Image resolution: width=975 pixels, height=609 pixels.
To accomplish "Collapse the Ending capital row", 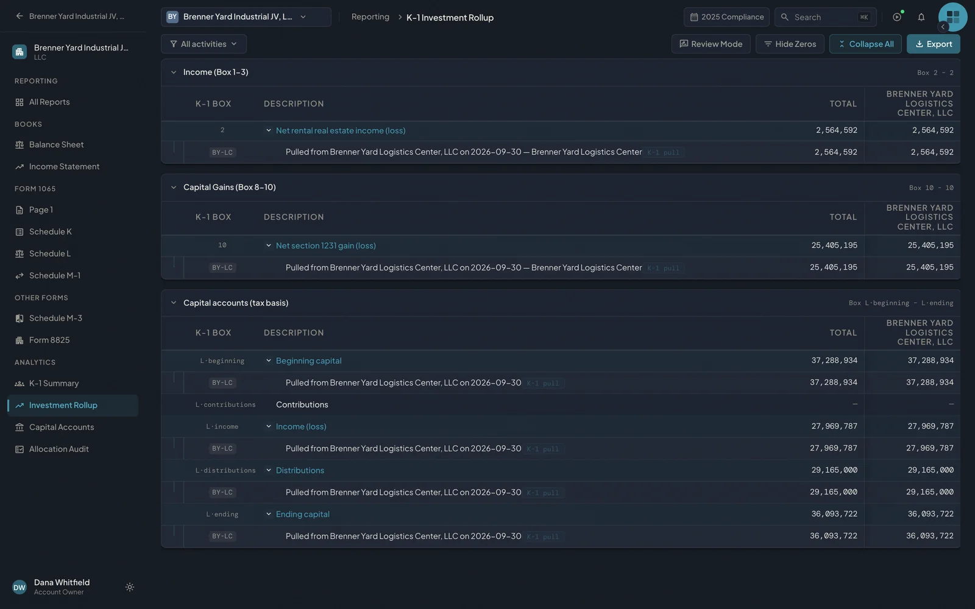I will [x=269, y=514].
